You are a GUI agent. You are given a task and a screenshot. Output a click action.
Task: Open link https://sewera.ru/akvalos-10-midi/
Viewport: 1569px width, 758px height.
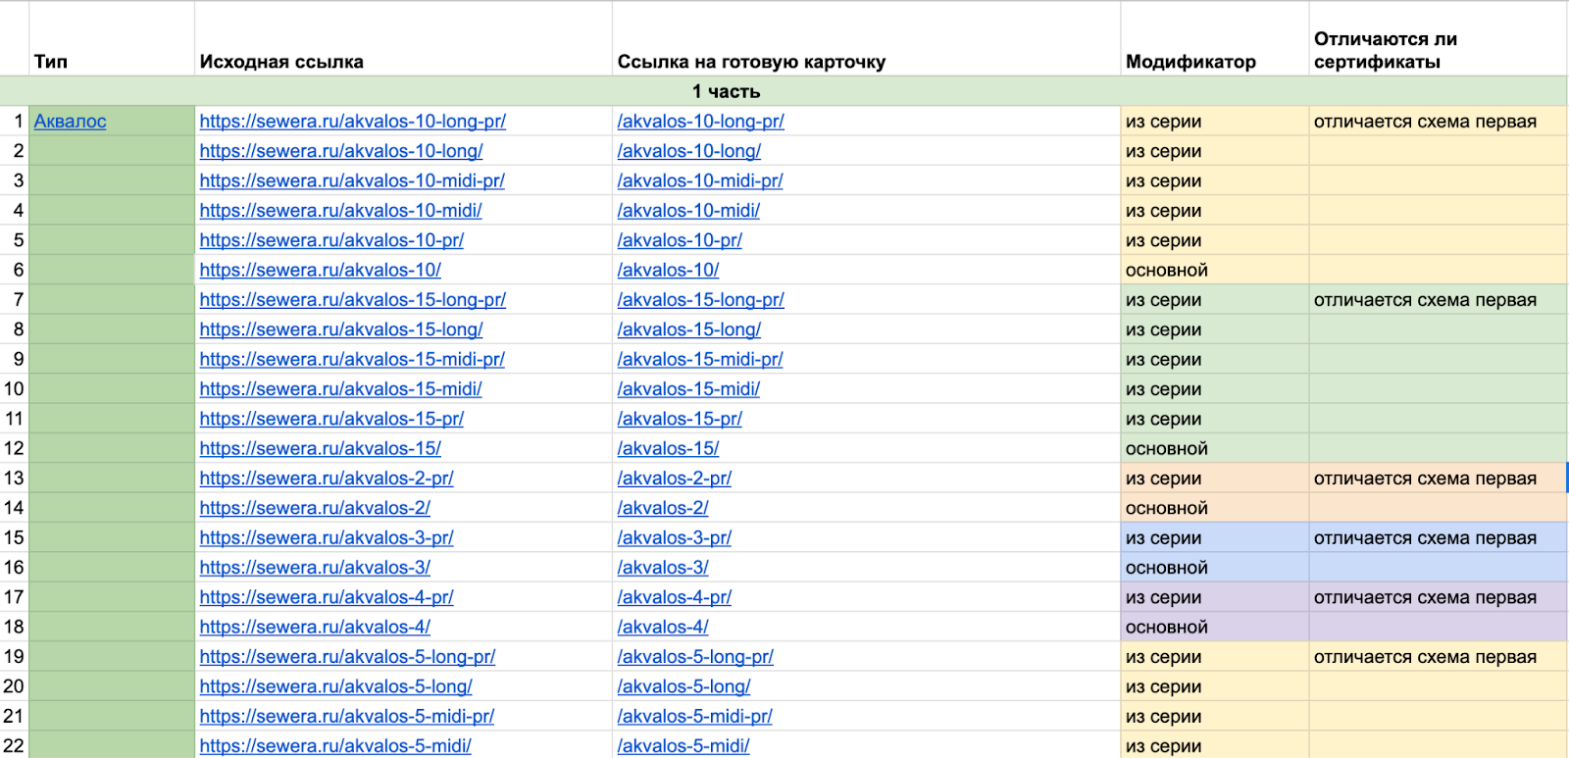[x=340, y=211]
